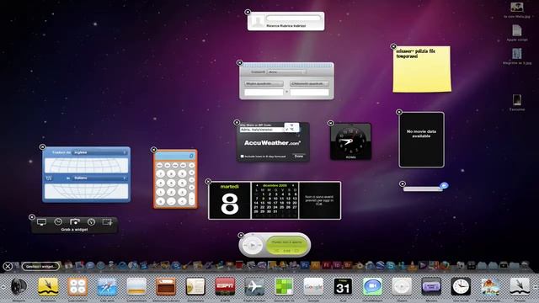Open the Inglese source language dropdown

point(99,152)
